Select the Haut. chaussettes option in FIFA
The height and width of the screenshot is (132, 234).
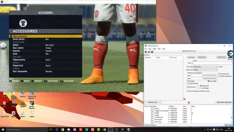pos(46,71)
